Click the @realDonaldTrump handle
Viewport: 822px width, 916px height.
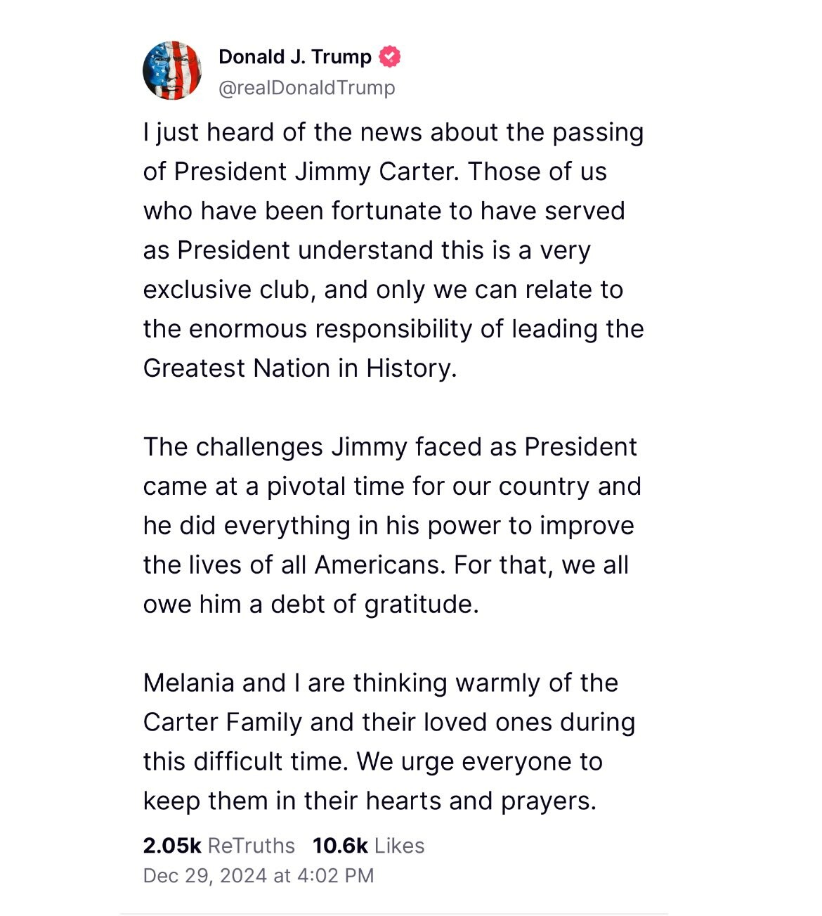click(307, 88)
